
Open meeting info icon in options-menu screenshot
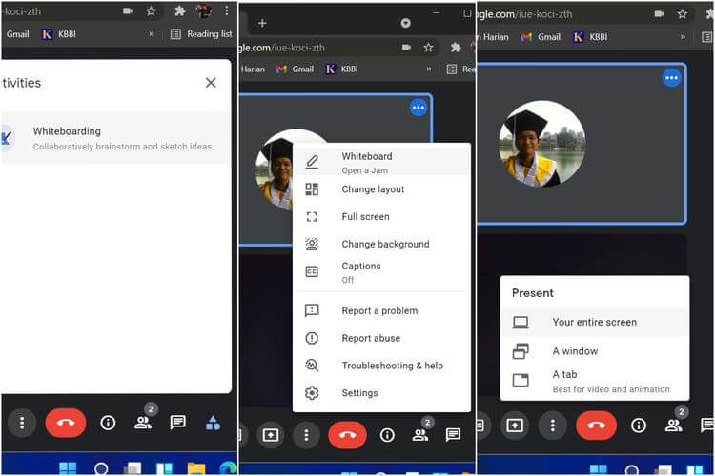pos(387,435)
